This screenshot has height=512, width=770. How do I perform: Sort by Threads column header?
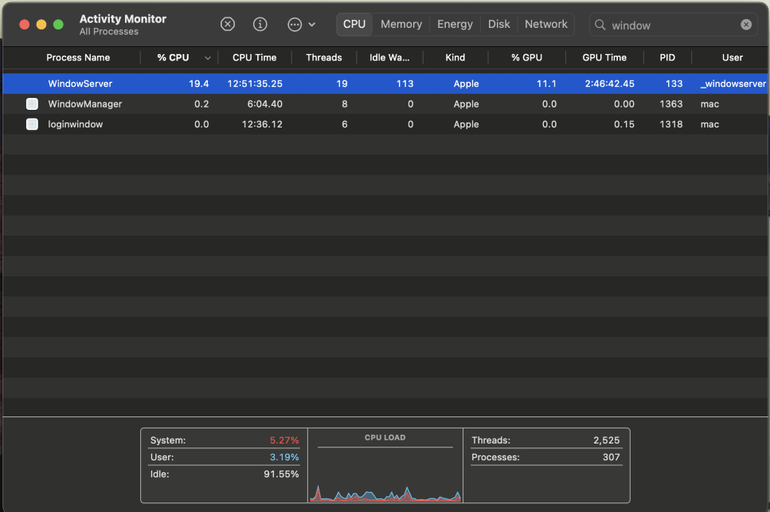point(323,57)
